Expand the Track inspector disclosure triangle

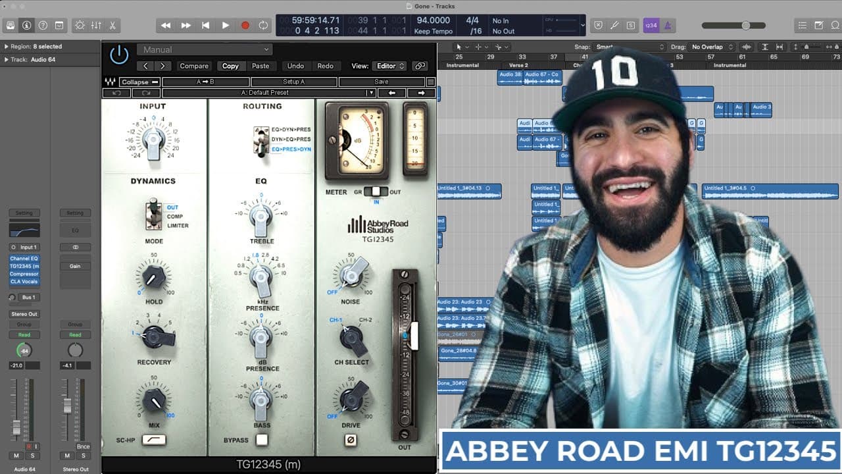[x=7, y=59]
